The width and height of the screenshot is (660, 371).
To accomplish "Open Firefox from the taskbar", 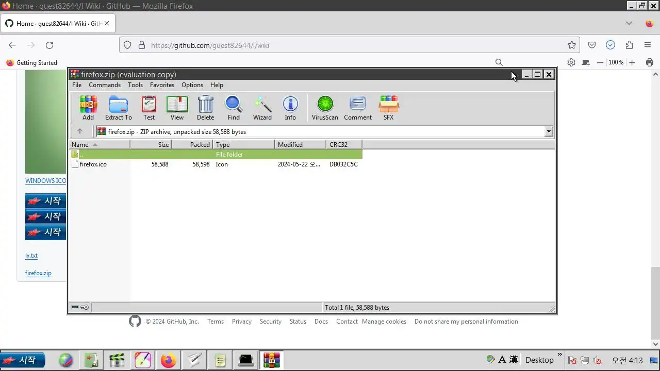I will (168, 360).
